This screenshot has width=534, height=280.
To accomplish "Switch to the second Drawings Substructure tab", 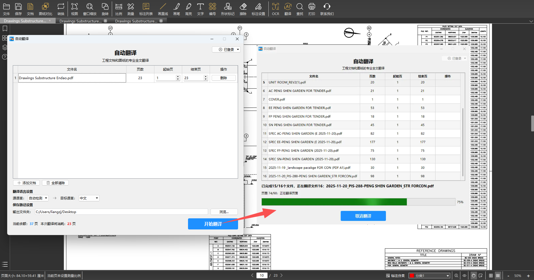I will click(81, 21).
